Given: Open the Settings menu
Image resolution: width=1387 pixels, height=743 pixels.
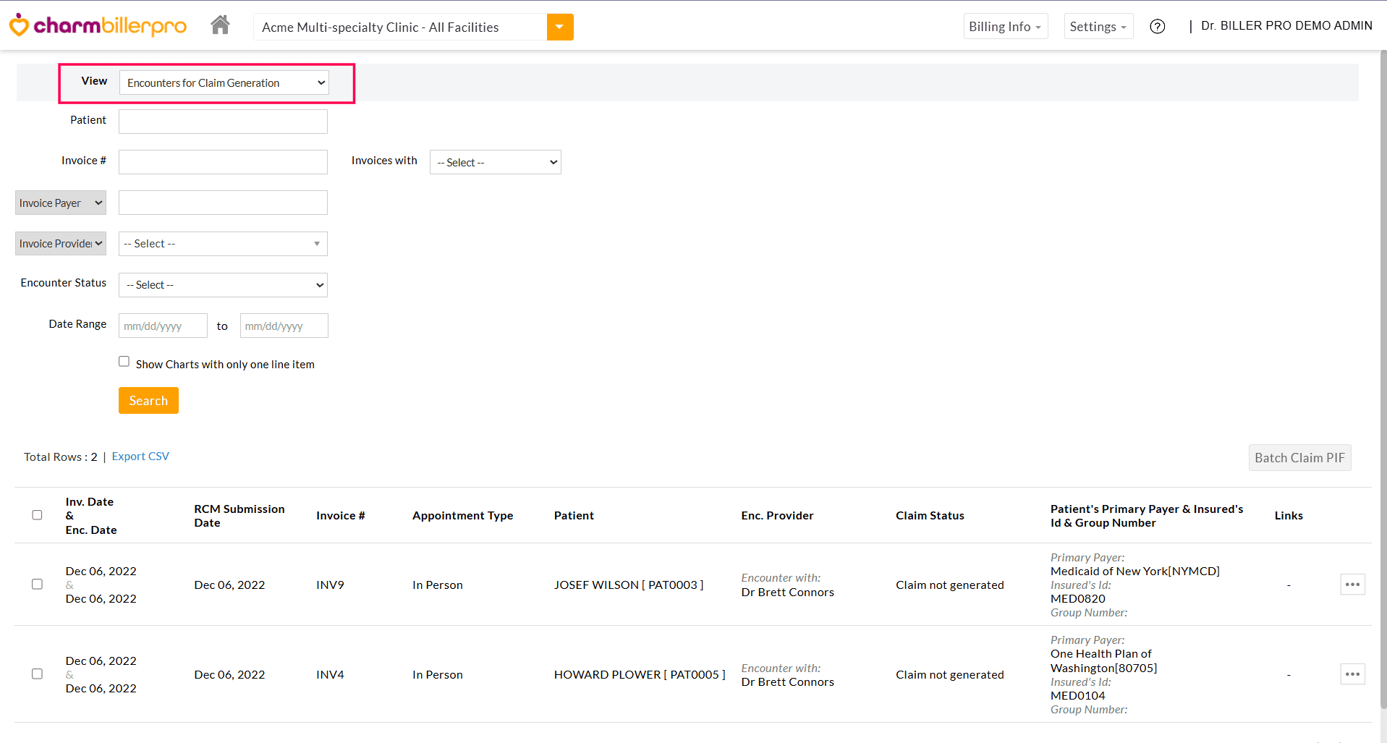Looking at the screenshot, I should click(x=1098, y=27).
